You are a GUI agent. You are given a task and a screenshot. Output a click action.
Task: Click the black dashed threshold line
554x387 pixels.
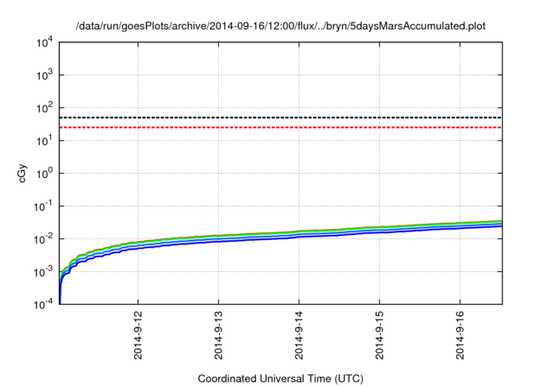280,117
